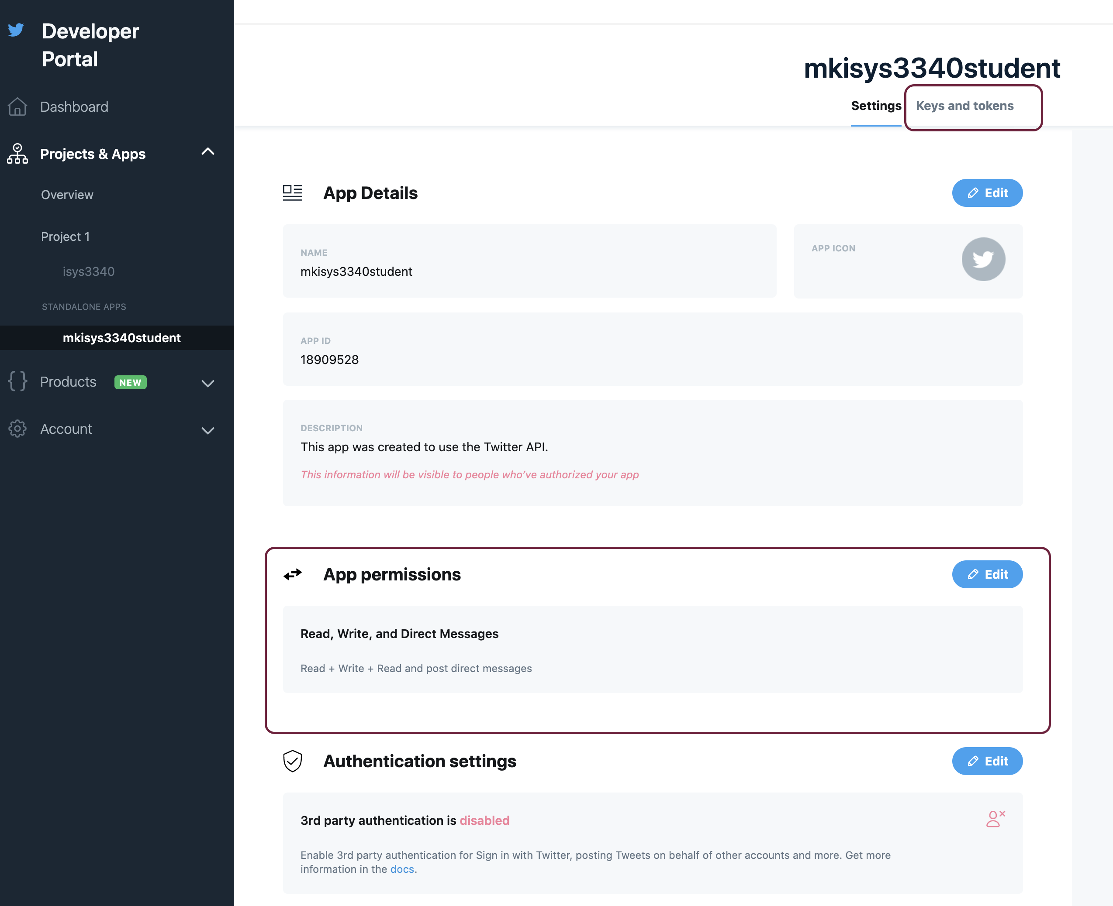Screen dimensions: 1113x906
Task: Click the Products curly braces icon
Action: pos(17,381)
